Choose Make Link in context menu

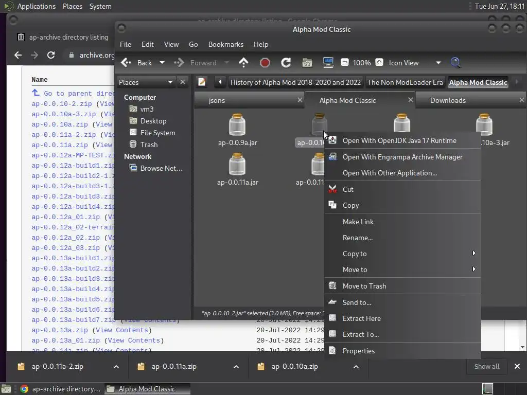tap(402, 222)
